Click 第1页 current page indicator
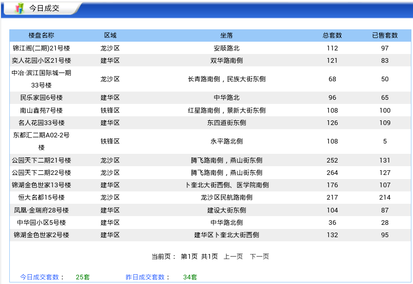Viewport: 413px width, 284px height. (189, 256)
